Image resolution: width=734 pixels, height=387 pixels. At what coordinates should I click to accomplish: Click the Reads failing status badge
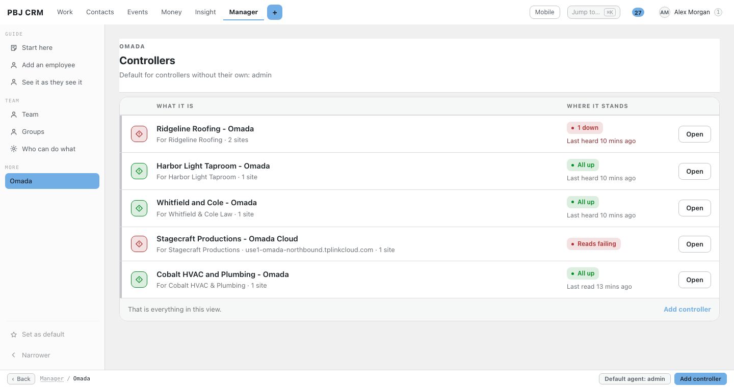594,244
